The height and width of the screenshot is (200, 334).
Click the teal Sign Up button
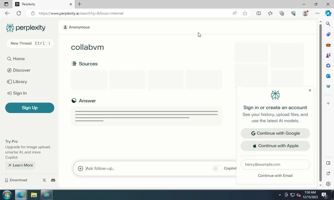30,108
